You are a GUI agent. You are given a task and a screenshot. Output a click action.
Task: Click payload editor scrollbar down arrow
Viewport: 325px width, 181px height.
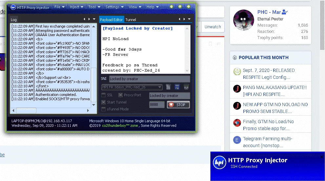[x=187, y=70]
